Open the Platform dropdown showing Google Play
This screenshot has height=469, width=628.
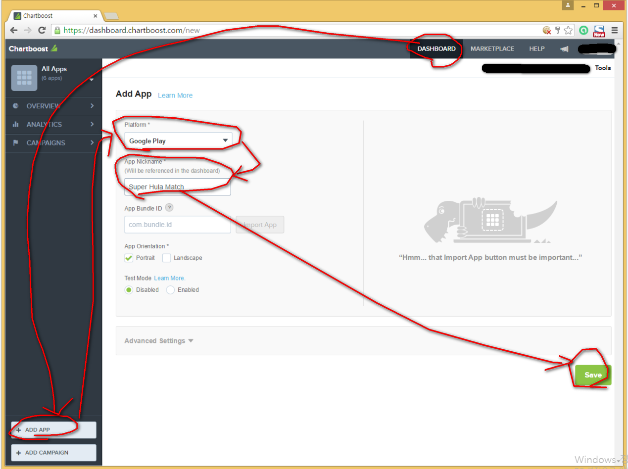click(x=178, y=141)
